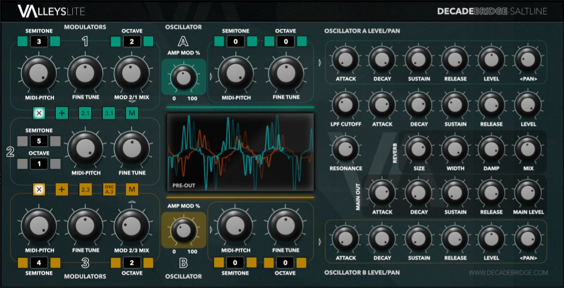Click the large Oscillator A letter icon
Screen dimensions: 564x288
(183, 41)
